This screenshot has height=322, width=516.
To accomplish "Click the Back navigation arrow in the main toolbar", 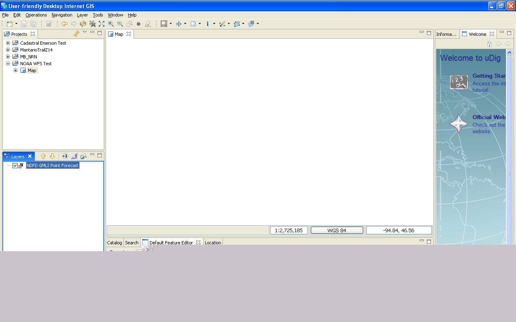I will pos(64,24).
